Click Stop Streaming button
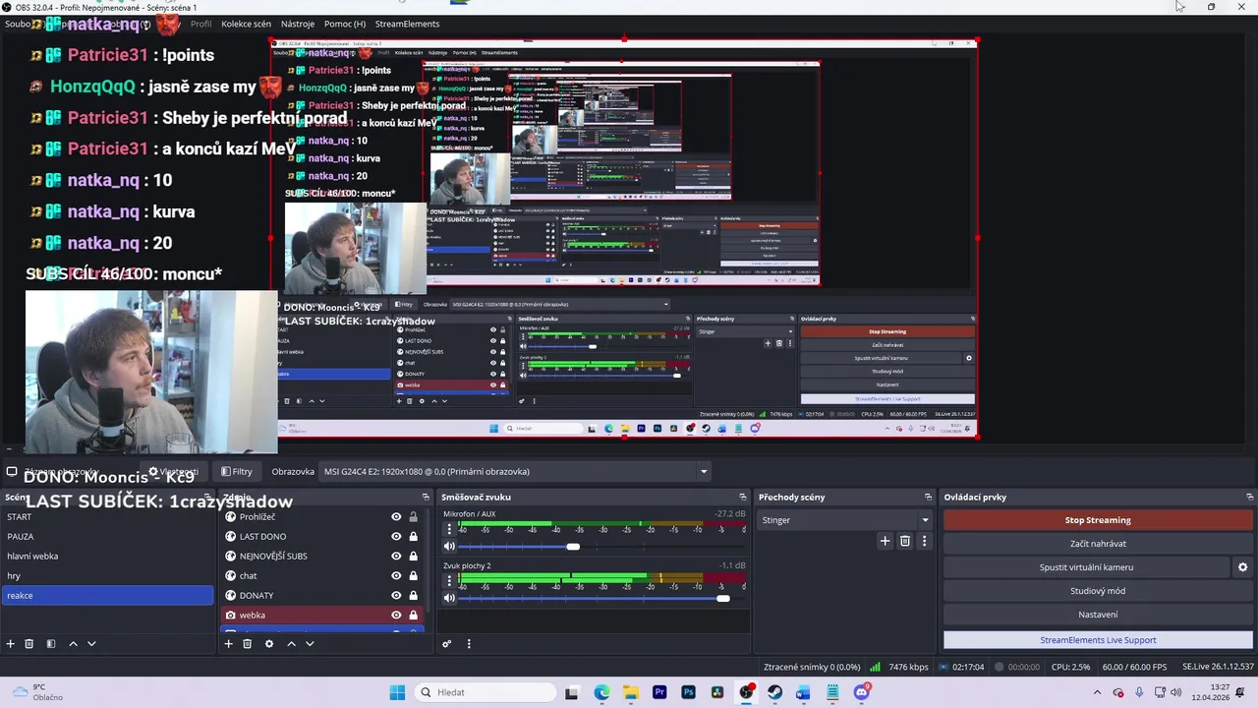 pos(1098,520)
